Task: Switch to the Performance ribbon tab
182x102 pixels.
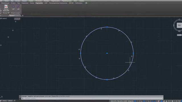Action: pyautogui.click(x=79, y=3)
